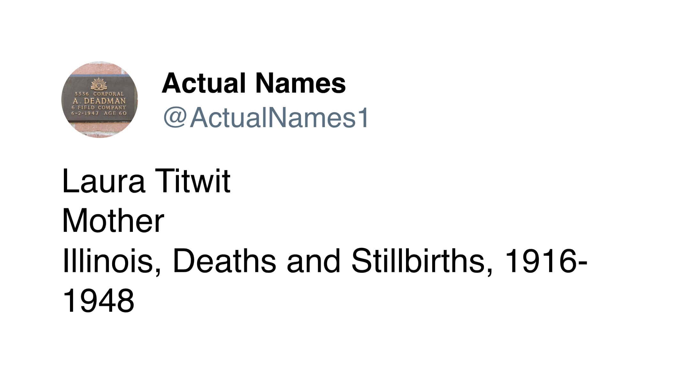Open the Actual Names profile avatar

click(x=99, y=100)
